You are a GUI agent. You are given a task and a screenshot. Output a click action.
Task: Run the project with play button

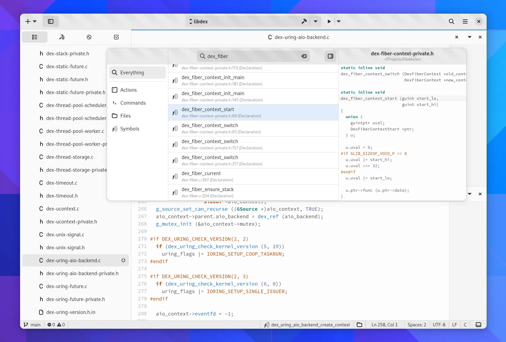click(x=329, y=21)
